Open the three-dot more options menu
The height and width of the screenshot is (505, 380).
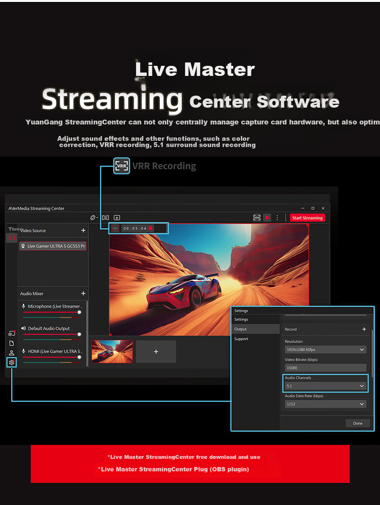[x=277, y=218]
